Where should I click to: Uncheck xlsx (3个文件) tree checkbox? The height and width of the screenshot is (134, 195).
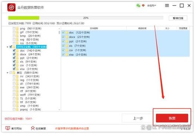(14, 69)
